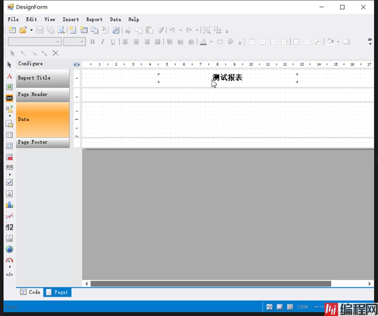Select the Chart object tool

(x=9, y=204)
